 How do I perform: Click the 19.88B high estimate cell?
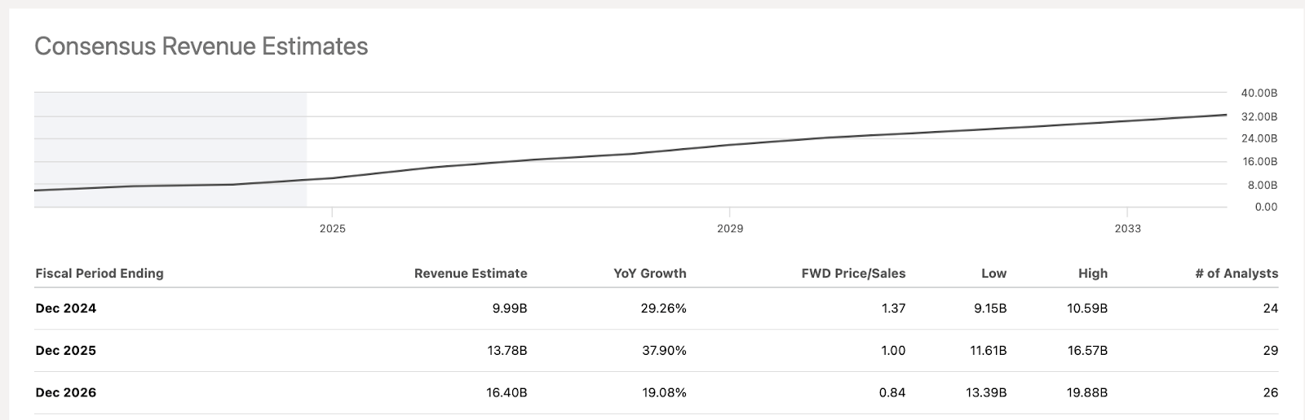pos(1086,393)
